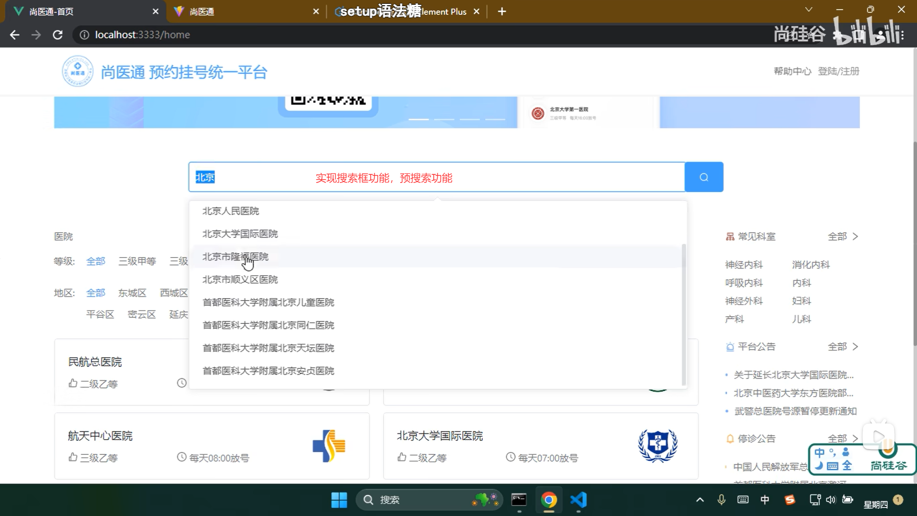Open 帮助中心
This screenshot has height=516, width=917.
click(x=792, y=71)
